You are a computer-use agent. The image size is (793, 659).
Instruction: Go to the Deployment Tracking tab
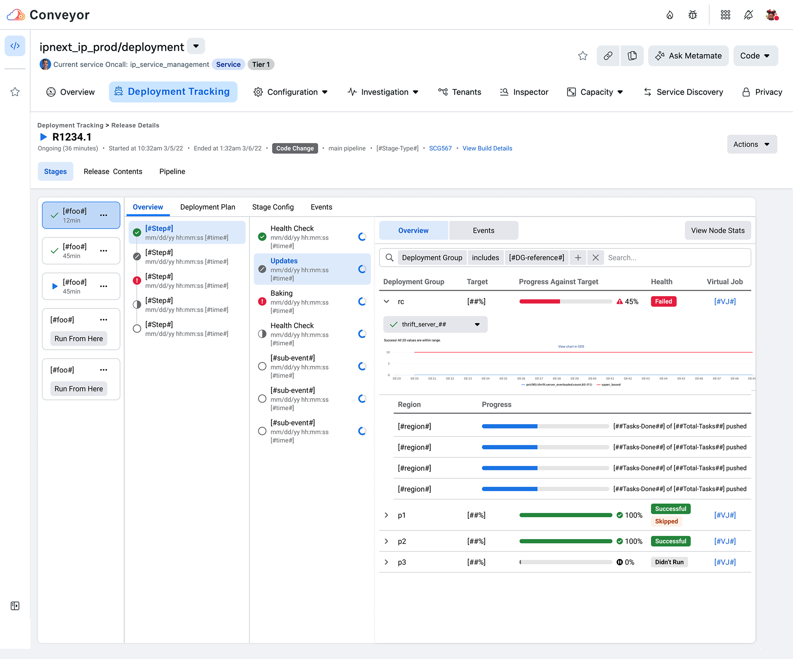point(173,92)
